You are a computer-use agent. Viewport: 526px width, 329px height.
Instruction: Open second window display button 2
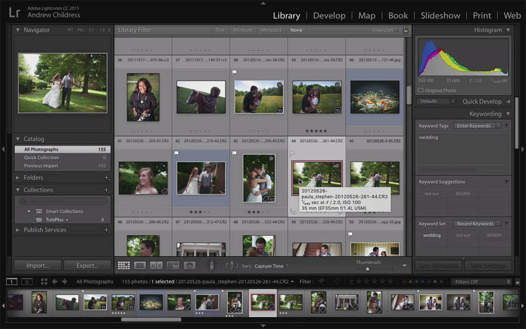[27, 282]
